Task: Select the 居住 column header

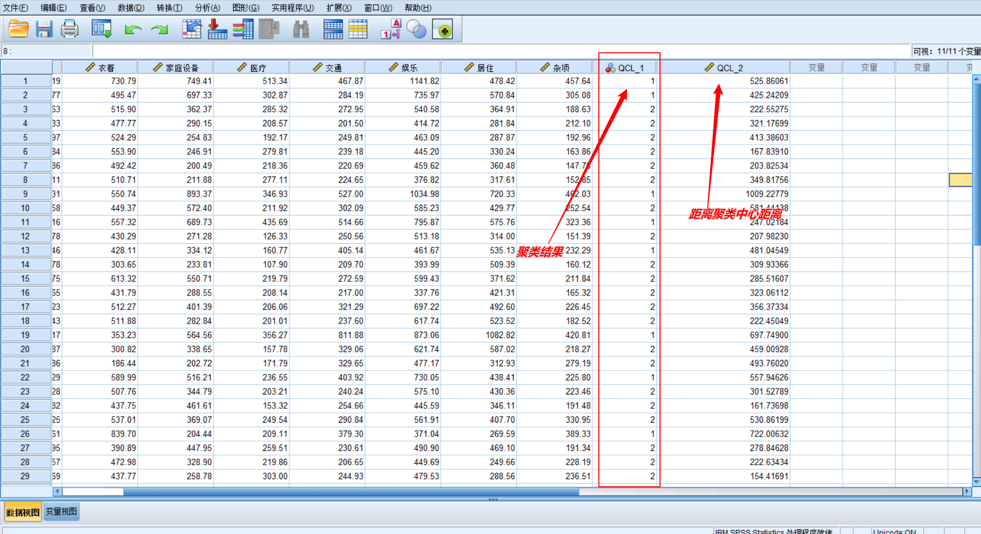Action: coord(479,68)
